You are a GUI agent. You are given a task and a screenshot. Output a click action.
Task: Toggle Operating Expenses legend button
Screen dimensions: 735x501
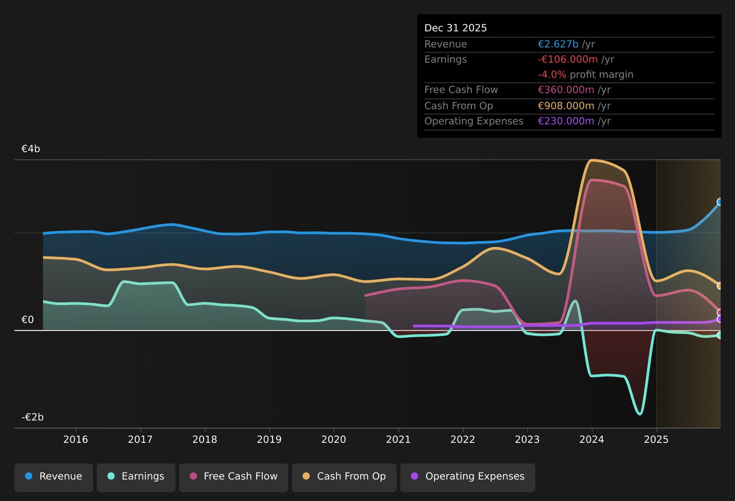pyautogui.click(x=468, y=478)
